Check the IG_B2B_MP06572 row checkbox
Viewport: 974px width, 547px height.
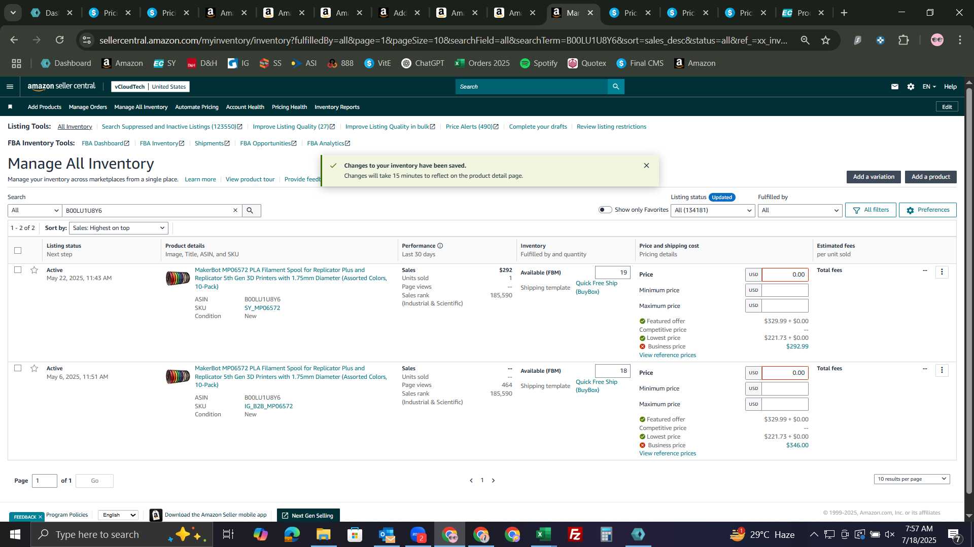[x=18, y=368]
